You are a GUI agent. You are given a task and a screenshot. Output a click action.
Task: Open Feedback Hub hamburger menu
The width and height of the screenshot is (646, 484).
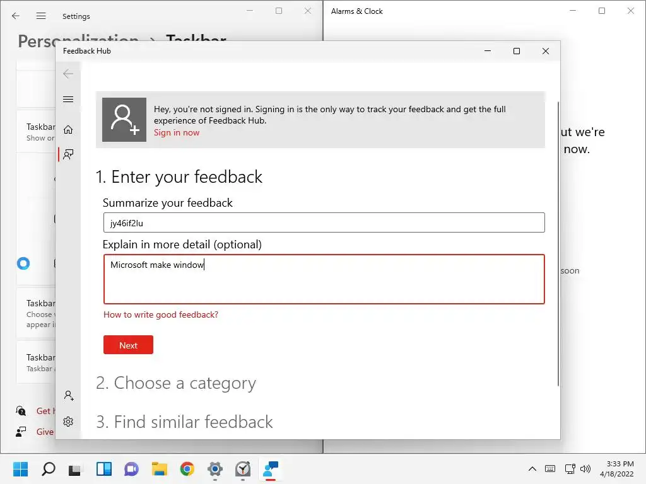click(68, 99)
